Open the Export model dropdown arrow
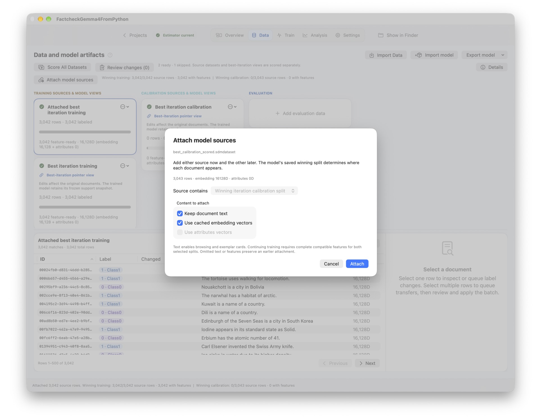The image size is (541, 418). 503,55
